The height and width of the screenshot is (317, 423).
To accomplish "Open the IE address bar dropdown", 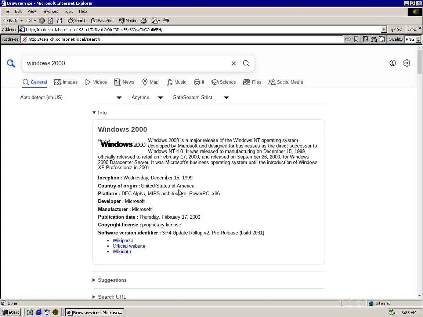I will click(x=384, y=29).
